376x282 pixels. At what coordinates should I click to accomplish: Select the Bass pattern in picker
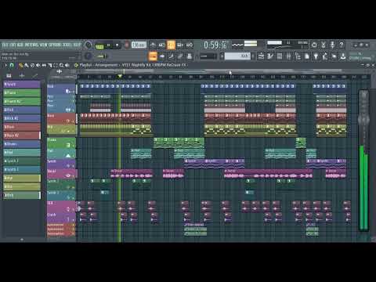click(x=22, y=127)
